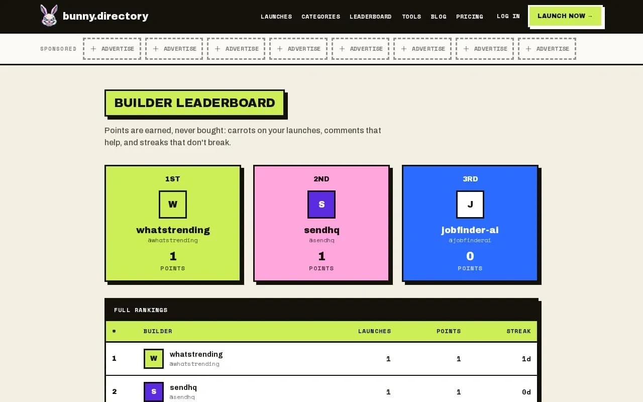This screenshot has height=402, width=643.
Task: Click the whatstrending name in the 1st place card
Action: point(173,230)
